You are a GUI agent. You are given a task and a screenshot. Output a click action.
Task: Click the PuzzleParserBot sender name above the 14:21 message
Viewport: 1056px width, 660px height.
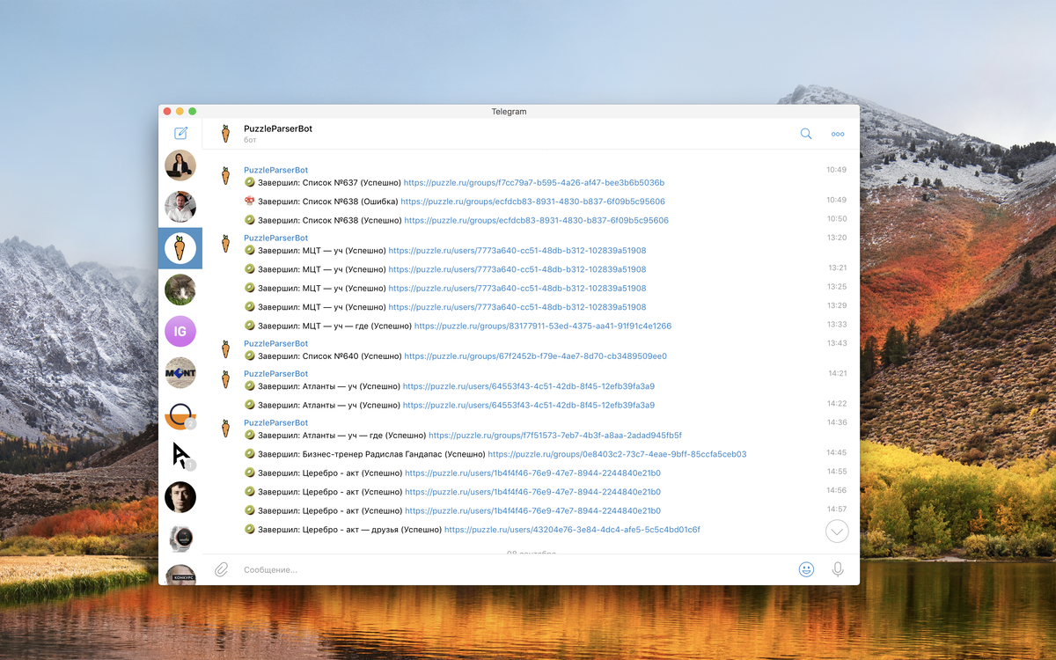(x=275, y=374)
